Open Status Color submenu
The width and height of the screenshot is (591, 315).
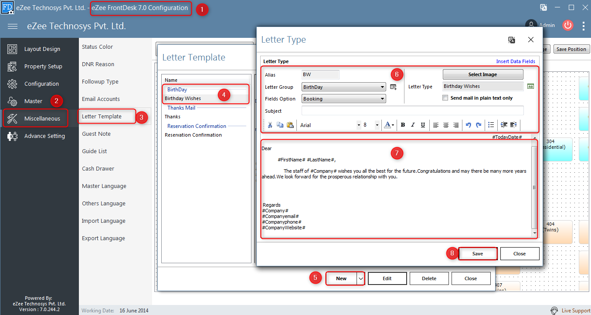click(97, 47)
